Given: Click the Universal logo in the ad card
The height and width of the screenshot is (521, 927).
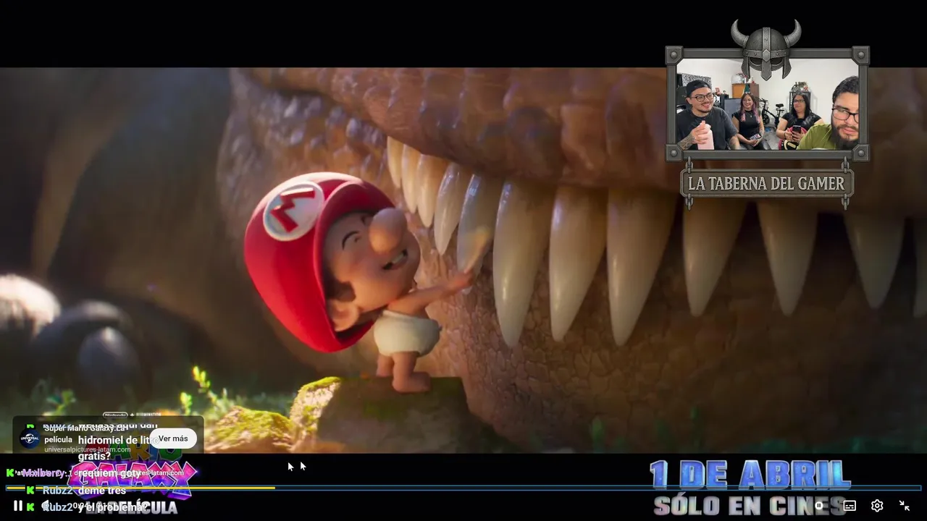Looking at the screenshot, I should click(x=30, y=439).
